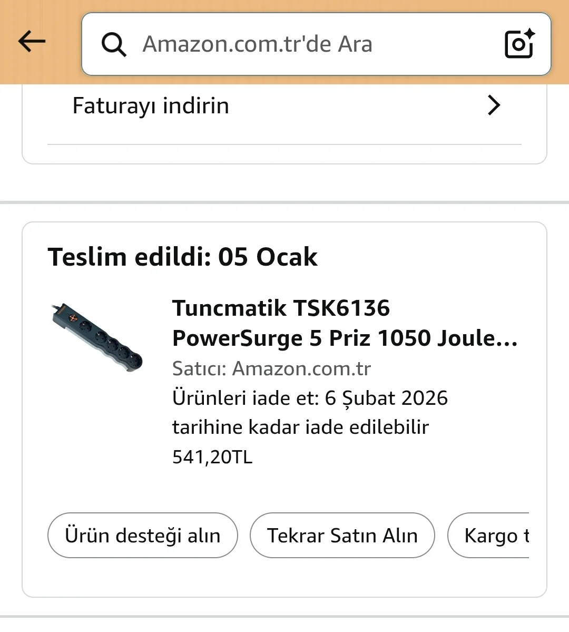
Task: Tap Teslim edildi: 05 Ocak heading
Action: coord(182,257)
